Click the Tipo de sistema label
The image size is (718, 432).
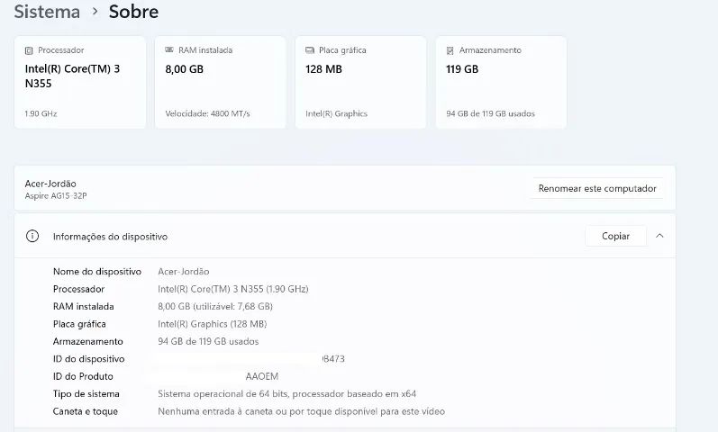[x=86, y=393]
